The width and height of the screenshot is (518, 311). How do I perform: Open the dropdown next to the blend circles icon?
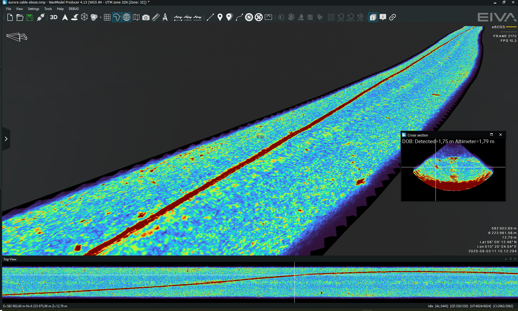click(100, 17)
